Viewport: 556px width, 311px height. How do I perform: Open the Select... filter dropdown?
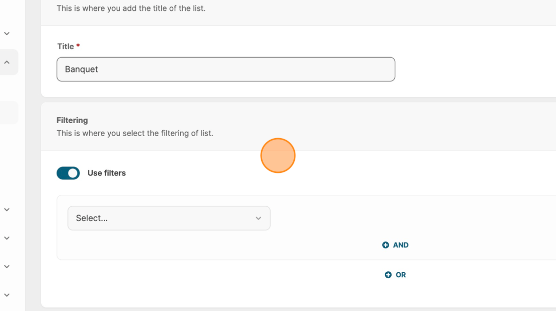(169, 218)
